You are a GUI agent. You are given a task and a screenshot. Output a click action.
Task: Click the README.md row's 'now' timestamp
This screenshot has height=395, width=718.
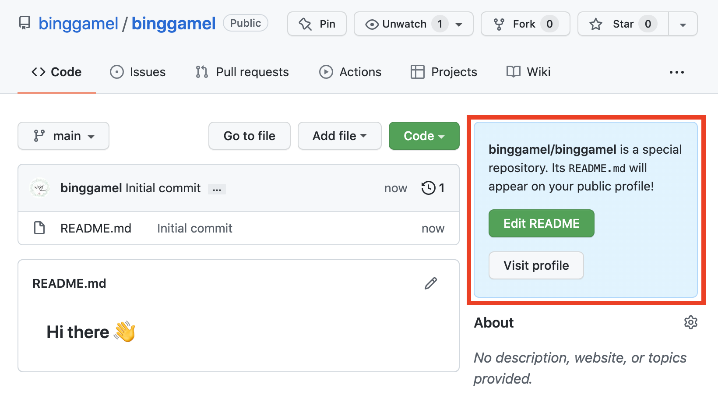433,229
